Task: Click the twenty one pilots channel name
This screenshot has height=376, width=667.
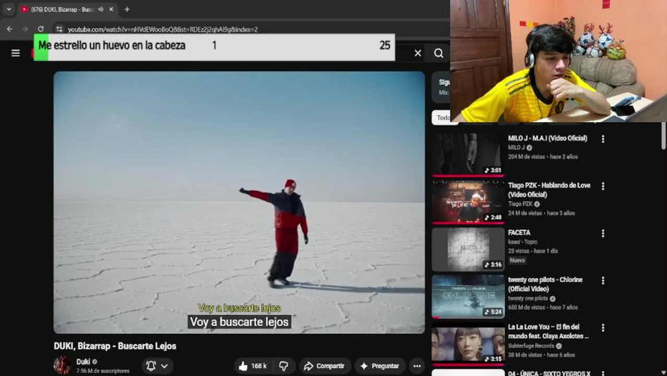Action: pyautogui.click(x=528, y=298)
